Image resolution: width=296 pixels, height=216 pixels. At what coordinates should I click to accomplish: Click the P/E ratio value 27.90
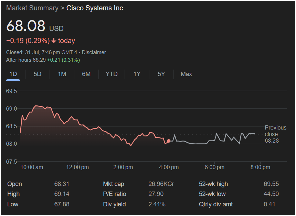(156, 194)
